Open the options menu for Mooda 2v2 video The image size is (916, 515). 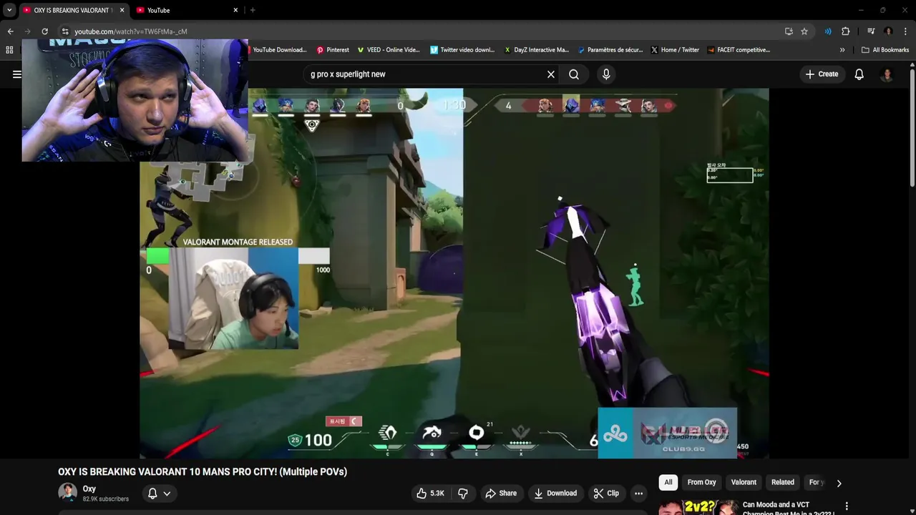[x=847, y=506]
